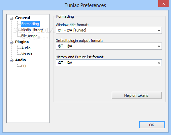The width and height of the screenshot is (171, 135).
Task: Collapse the Plugins tree node
Action: (x=11, y=42)
